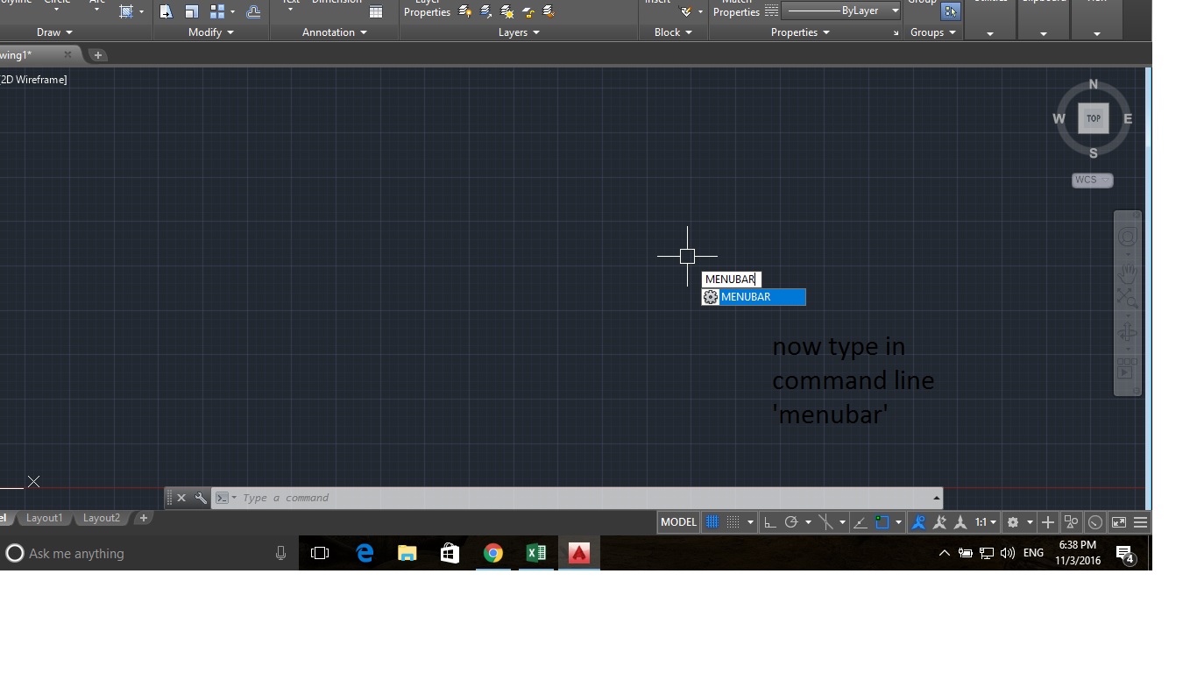Toggle Show Annotation Objects icon
Viewport: 1197px width, 673px height.
[x=918, y=522]
